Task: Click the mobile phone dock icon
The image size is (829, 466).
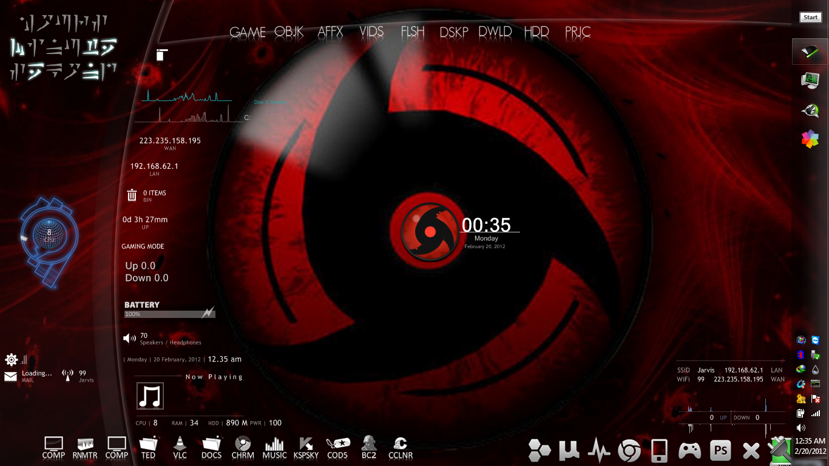Action: point(659,451)
